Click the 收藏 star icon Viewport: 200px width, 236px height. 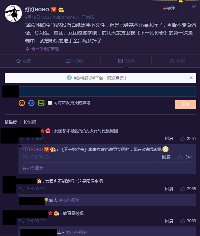tap(18, 61)
